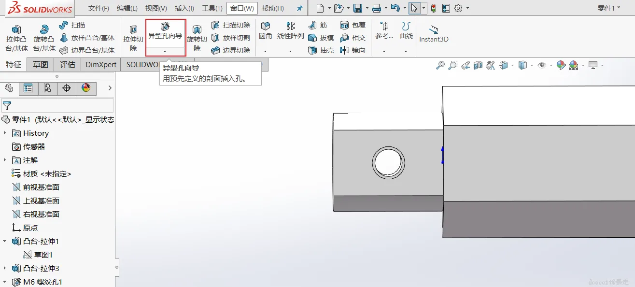Open the 编辑(E) menu

click(x=127, y=9)
